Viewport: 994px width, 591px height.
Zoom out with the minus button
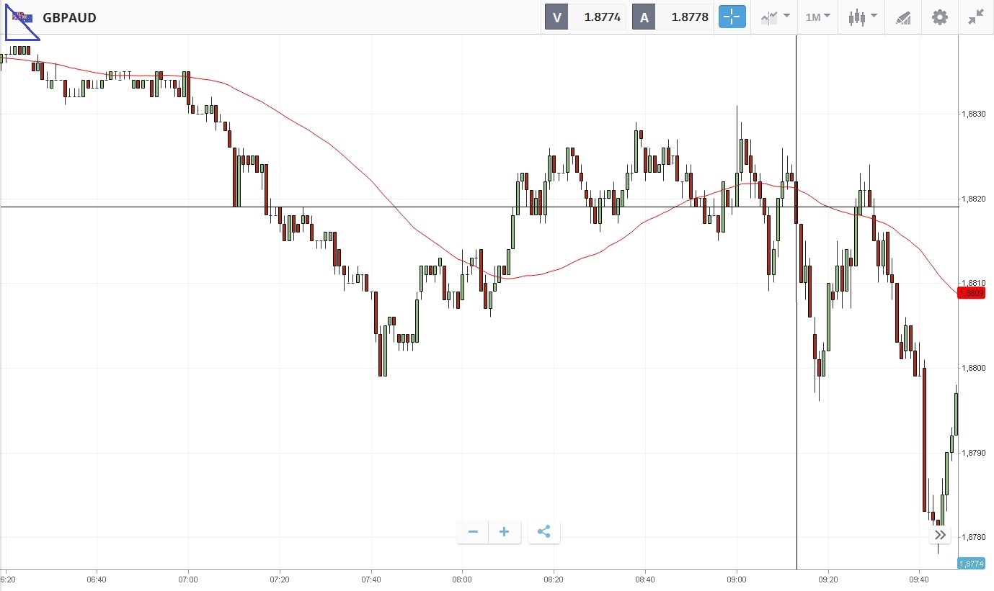click(473, 532)
